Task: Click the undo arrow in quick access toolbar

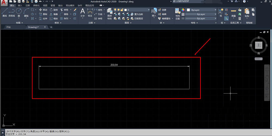Action: click(x=41, y=1)
